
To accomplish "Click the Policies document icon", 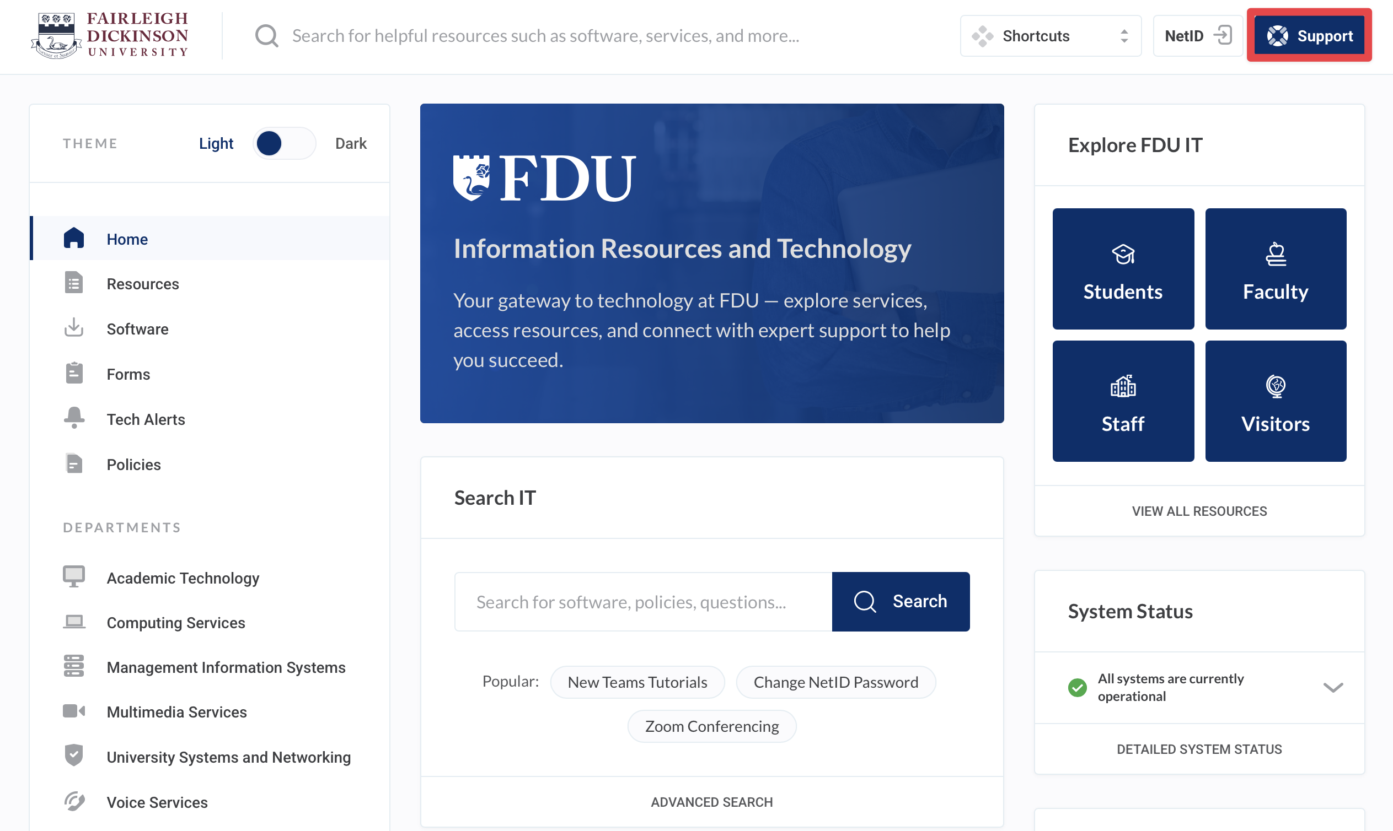I will 73,463.
